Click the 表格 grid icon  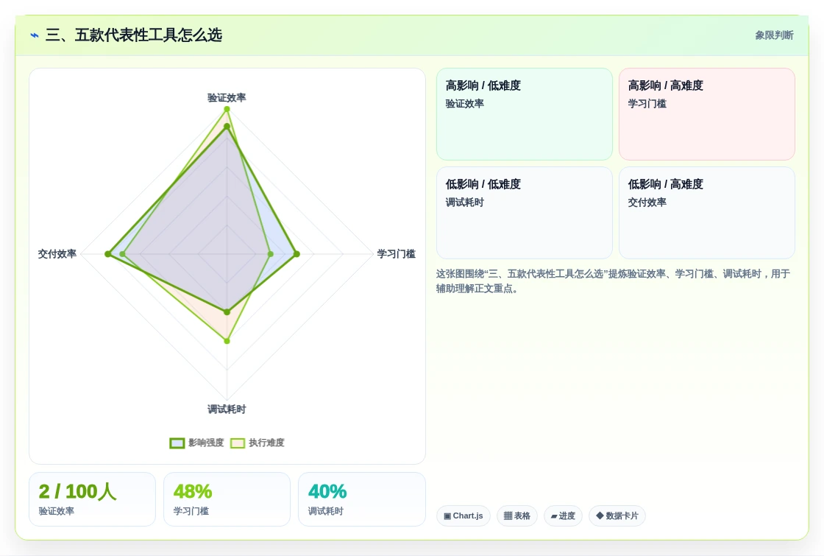click(x=508, y=516)
